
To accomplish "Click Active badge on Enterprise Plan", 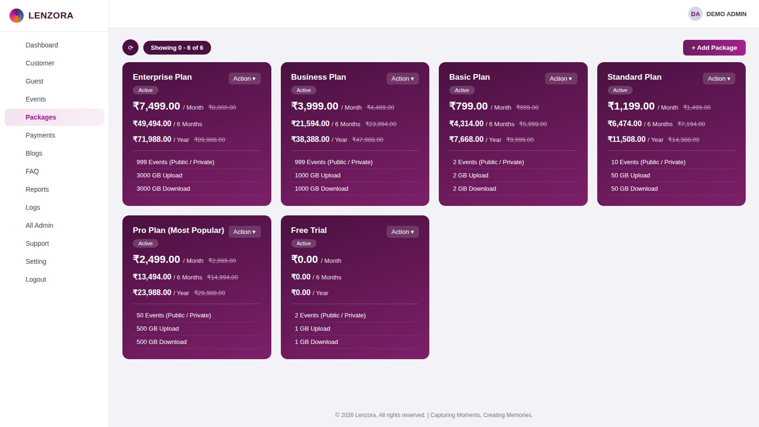I will [x=146, y=90].
